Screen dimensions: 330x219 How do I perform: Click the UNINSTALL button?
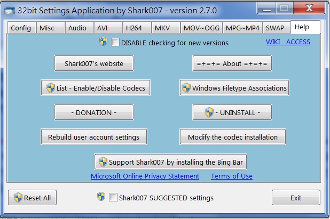pyautogui.click(x=232, y=112)
